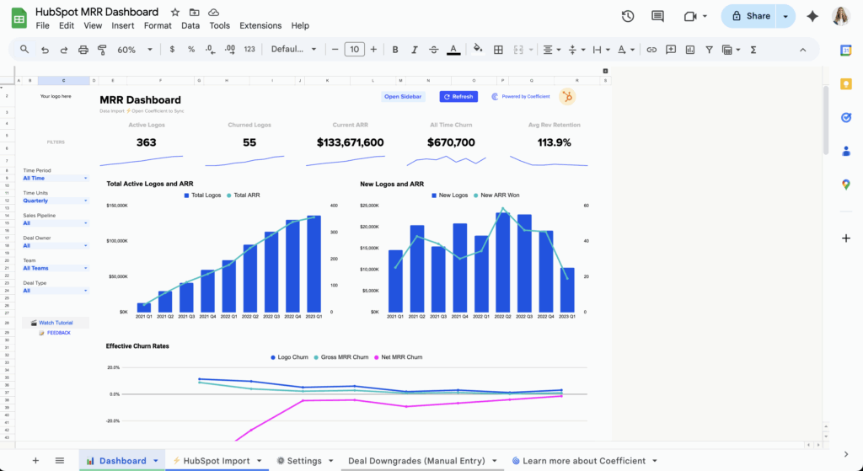Screen dimensions: 863x471
Task: Open the font family dropdown
Action: [293, 50]
